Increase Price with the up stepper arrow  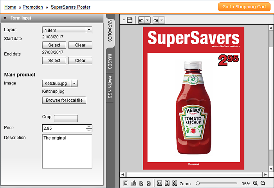(x=89, y=126)
